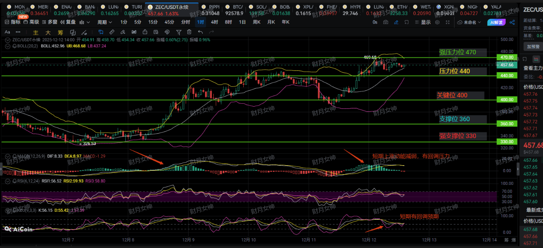Click the 大 large-order indicator button
Image resolution: width=543 pixels, height=248 pixels.
click(x=48, y=32)
